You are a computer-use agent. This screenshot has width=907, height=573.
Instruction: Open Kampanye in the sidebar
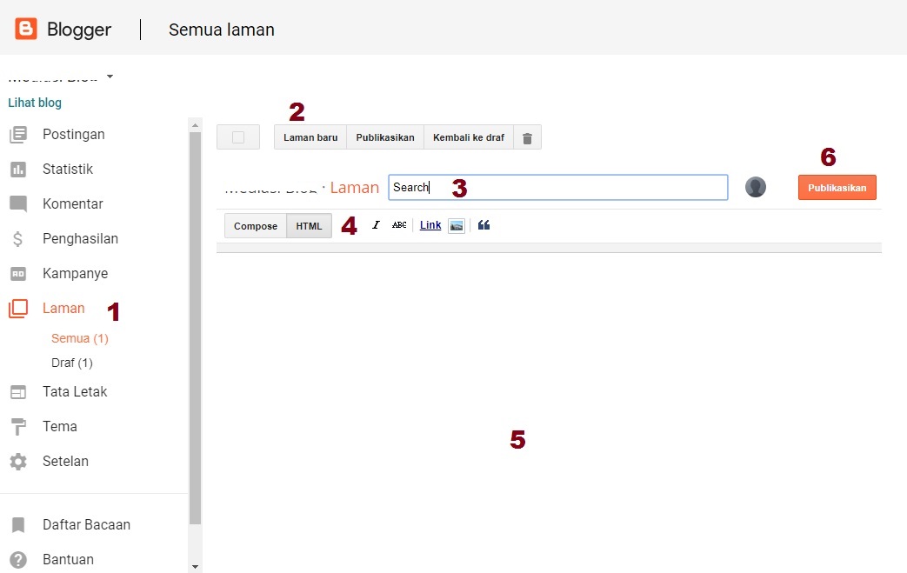(x=75, y=273)
